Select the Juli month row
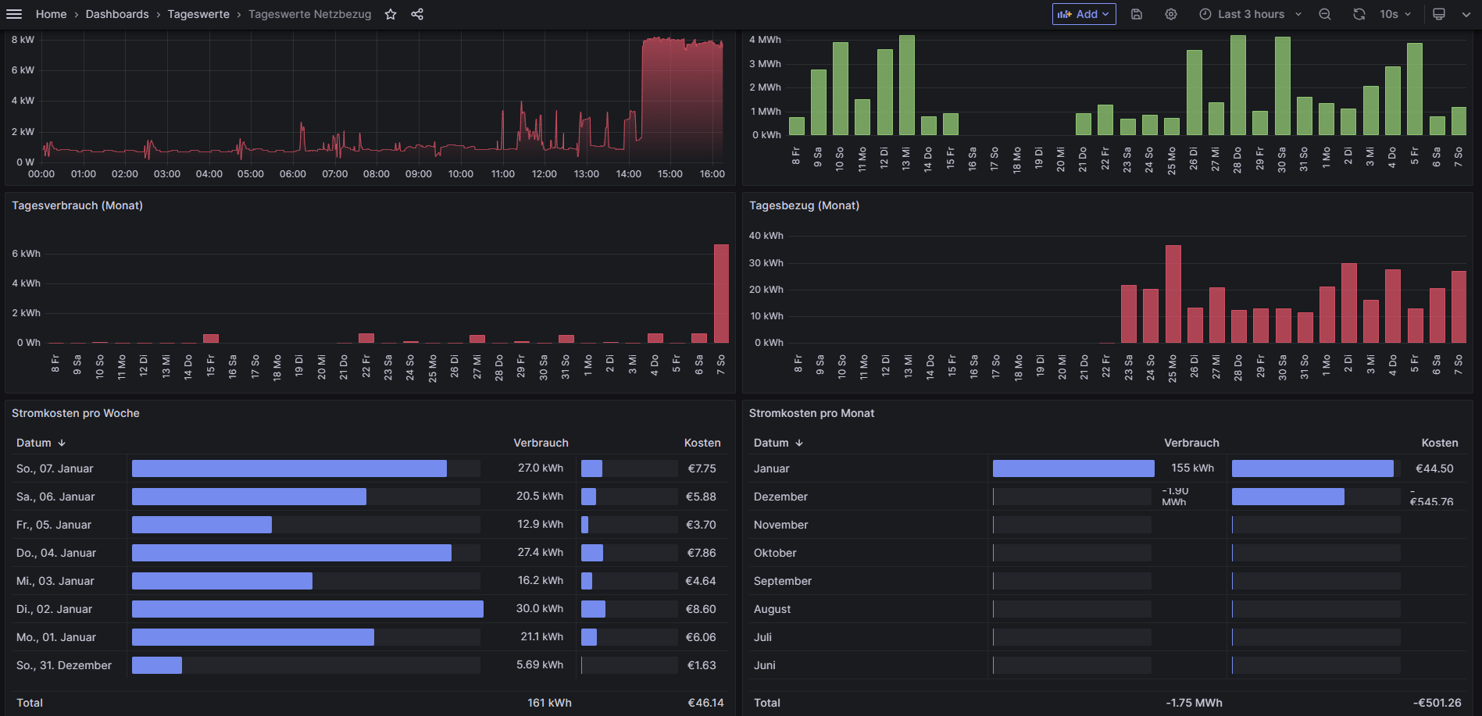The width and height of the screenshot is (1482, 716). tap(1107, 637)
